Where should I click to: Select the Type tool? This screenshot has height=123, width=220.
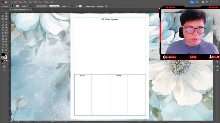[x=3, y=22]
